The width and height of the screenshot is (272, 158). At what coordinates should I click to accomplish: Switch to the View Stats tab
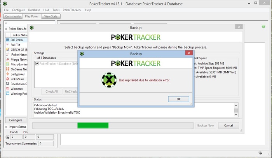51,16
